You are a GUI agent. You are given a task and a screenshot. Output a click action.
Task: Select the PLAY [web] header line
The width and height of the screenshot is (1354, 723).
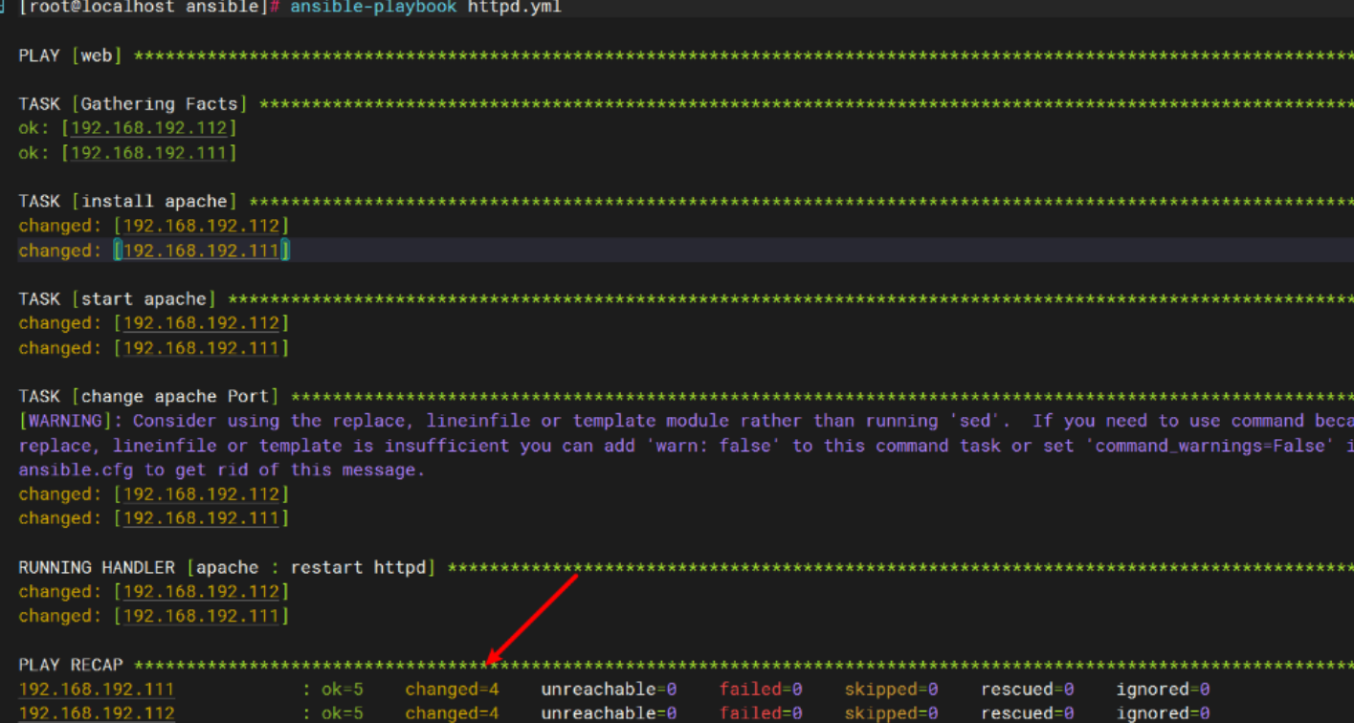(70, 55)
